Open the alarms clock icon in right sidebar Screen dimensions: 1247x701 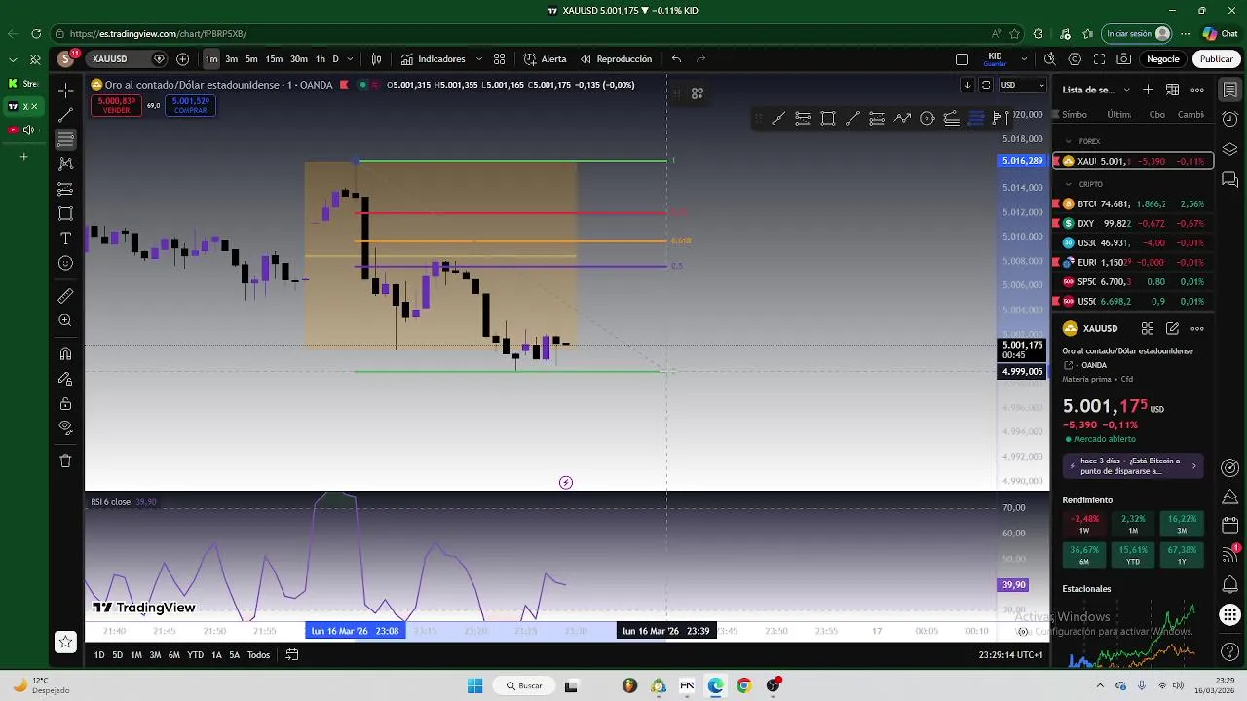(1230, 119)
